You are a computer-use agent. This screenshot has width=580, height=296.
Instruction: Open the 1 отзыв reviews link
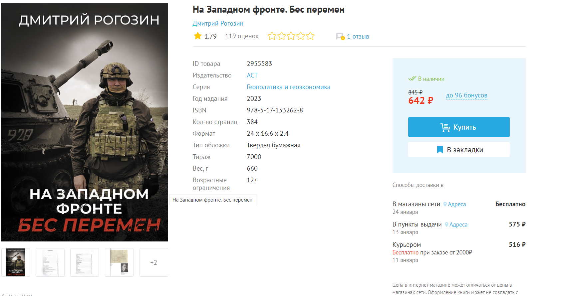[x=358, y=36]
